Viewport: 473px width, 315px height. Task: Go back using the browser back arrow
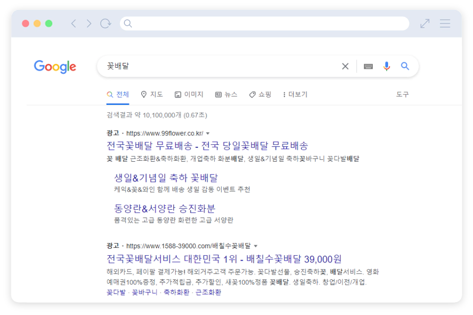(73, 23)
